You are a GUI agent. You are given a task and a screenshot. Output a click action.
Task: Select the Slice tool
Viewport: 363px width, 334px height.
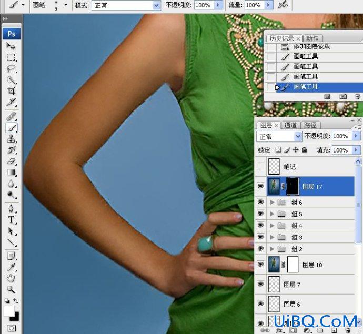(11, 102)
